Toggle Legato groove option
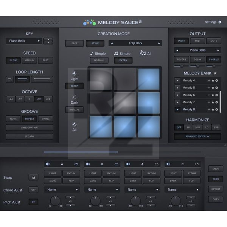Image resolution: width=227 pixels, height=227 pixels. pos(30,136)
